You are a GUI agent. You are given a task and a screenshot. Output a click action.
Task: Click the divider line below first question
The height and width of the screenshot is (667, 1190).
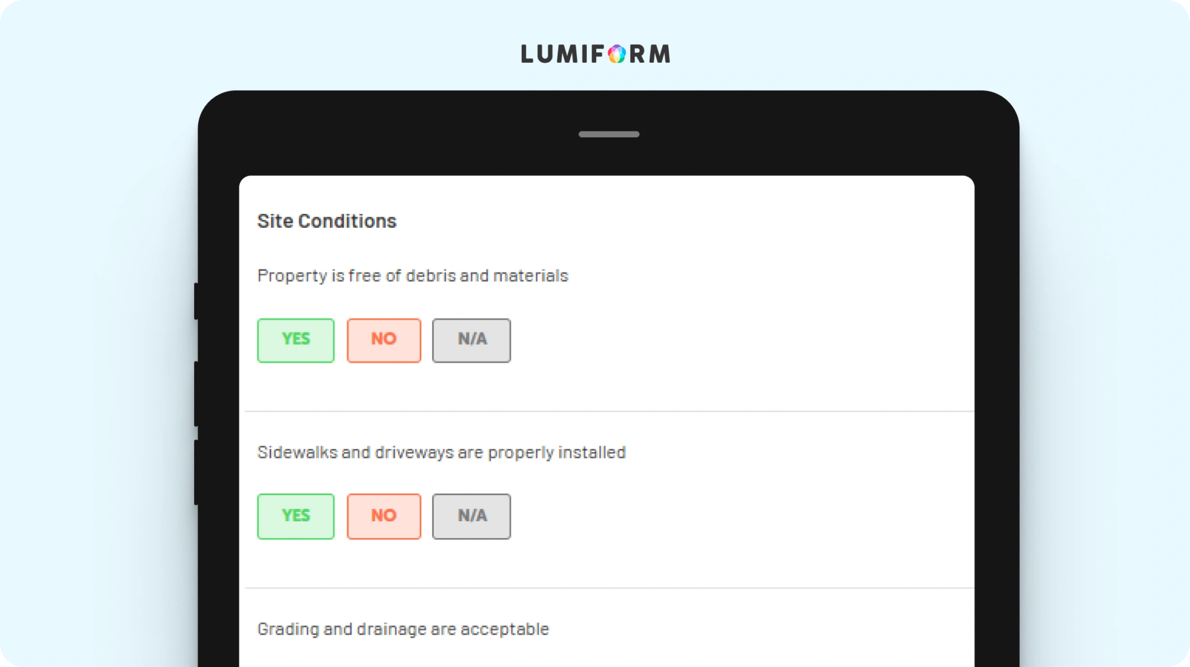(610, 411)
